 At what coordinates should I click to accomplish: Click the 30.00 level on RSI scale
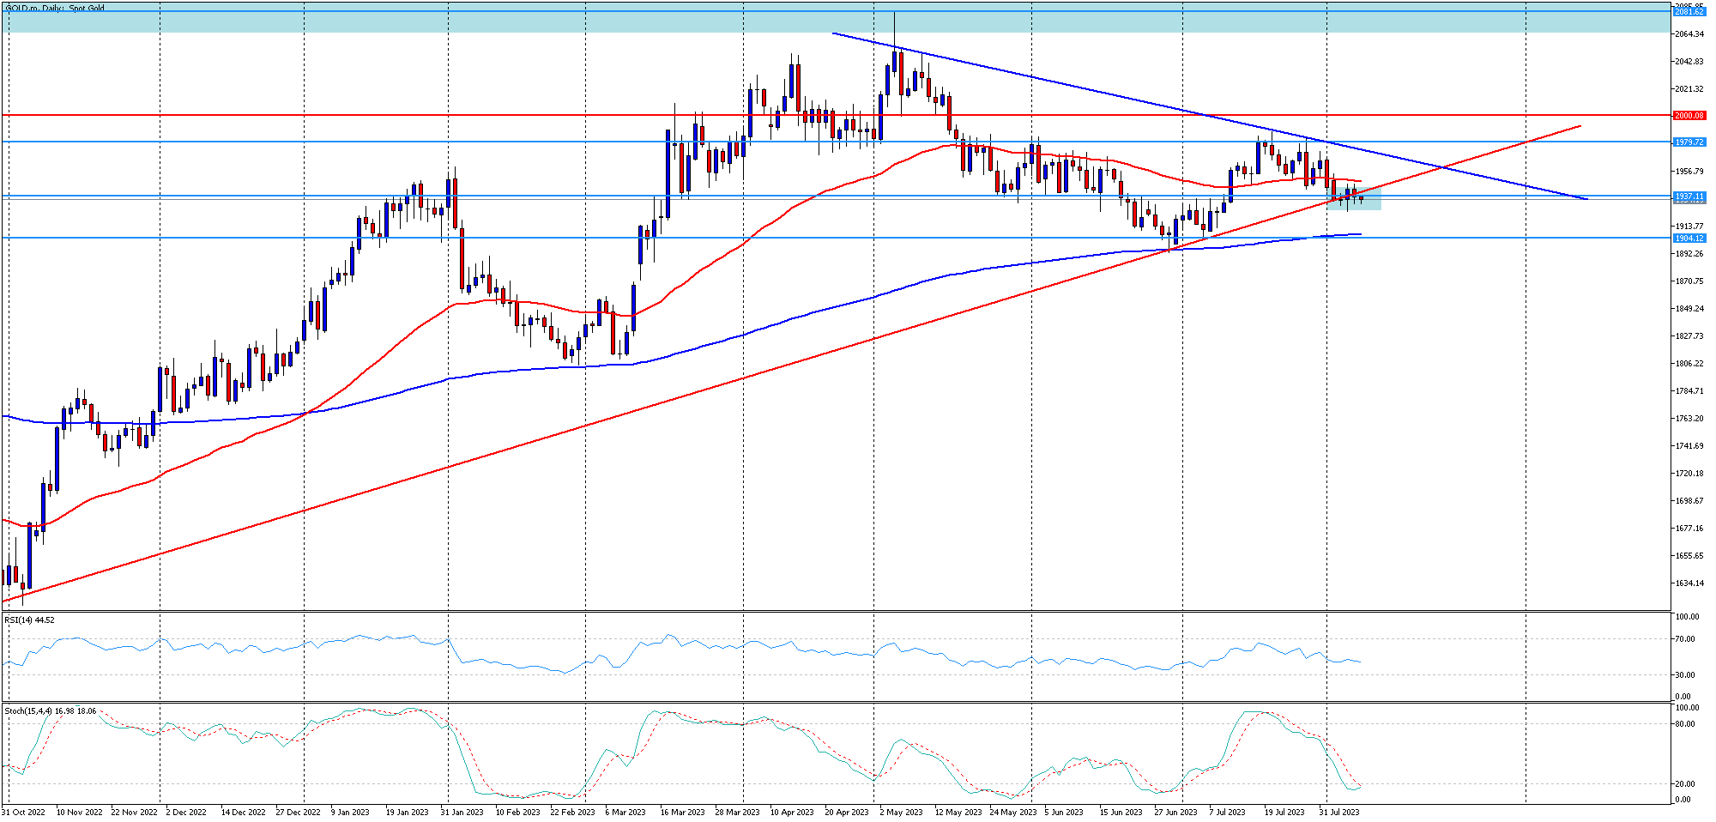(1686, 675)
